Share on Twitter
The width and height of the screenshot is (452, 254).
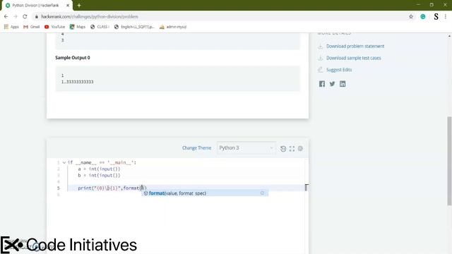coord(333,84)
